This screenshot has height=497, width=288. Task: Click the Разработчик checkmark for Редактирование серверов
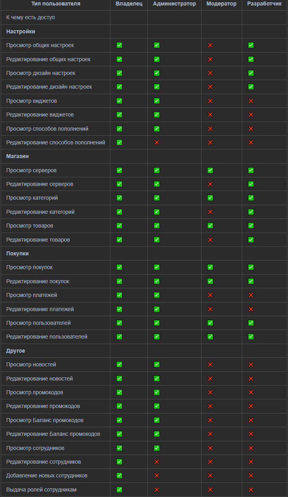click(x=251, y=184)
